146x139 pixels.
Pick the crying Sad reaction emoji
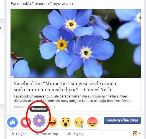click(x=79, y=122)
